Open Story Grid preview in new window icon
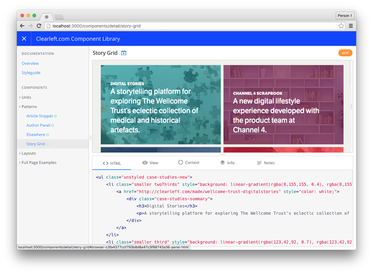Viewport: 373px width, 274px height. [x=124, y=53]
